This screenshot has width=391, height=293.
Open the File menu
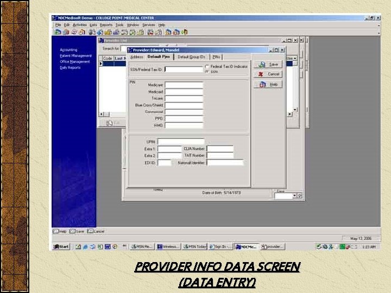[58, 25]
